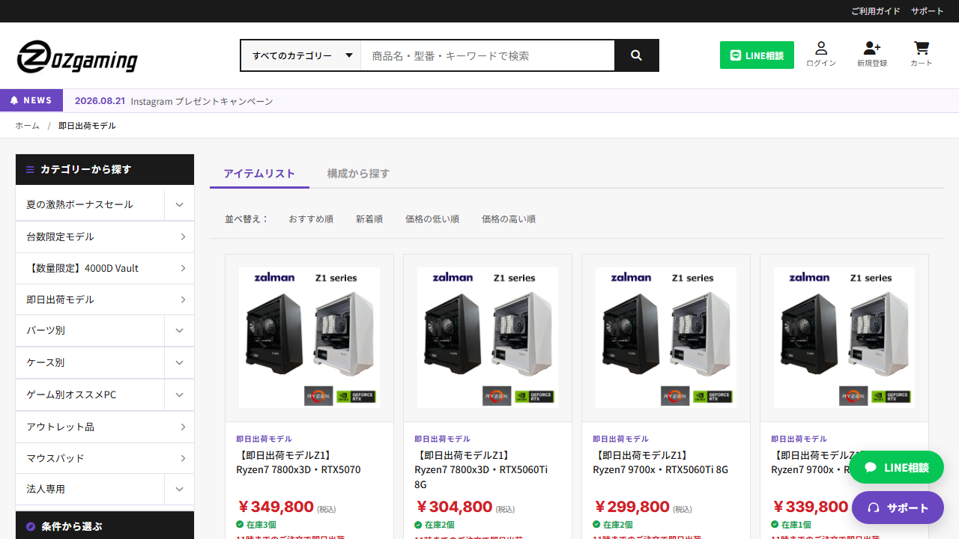
Task: Click 夏の激熱ボーナスセール category text
Action: [79, 204]
